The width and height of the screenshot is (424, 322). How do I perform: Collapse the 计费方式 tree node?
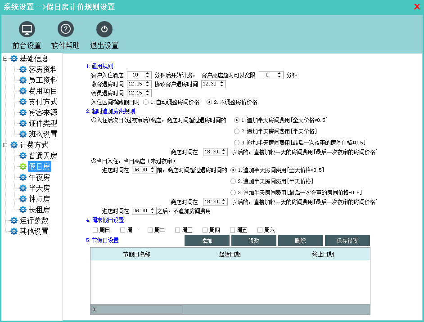[x=5, y=145]
